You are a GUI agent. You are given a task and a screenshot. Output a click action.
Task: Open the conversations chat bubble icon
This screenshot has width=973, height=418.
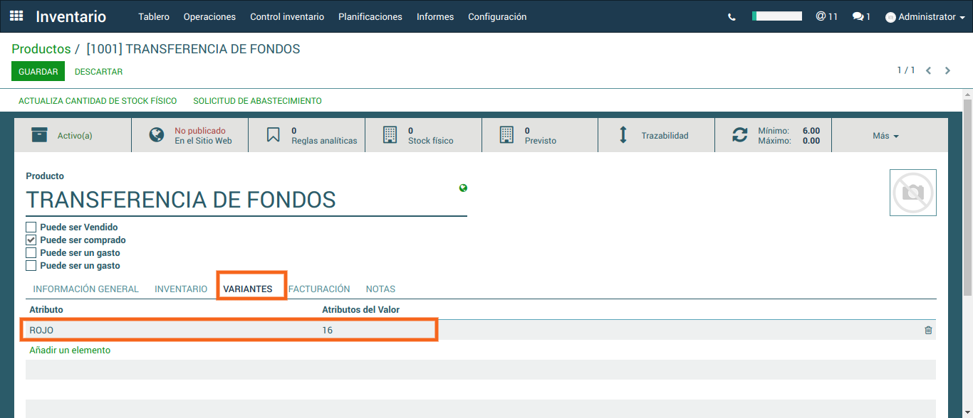pyautogui.click(x=860, y=16)
